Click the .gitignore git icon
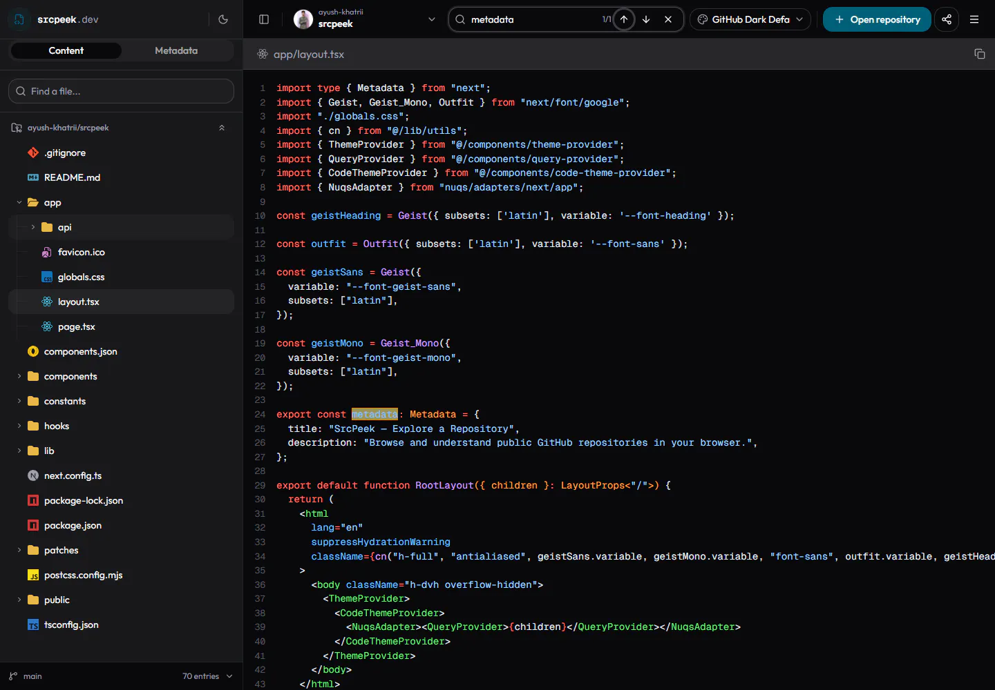The image size is (995, 690). coord(33,152)
